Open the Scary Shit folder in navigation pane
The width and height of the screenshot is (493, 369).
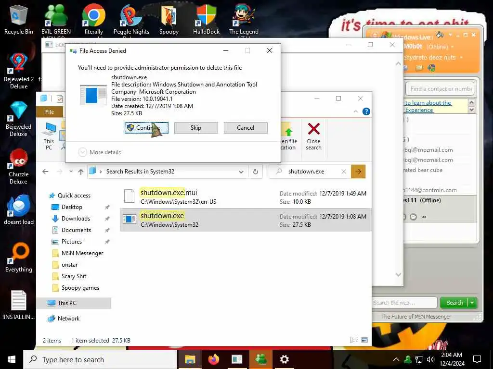click(74, 276)
